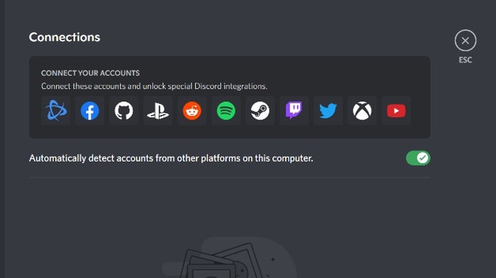
Task: Close settings with the X button
Action: [465, 41]
